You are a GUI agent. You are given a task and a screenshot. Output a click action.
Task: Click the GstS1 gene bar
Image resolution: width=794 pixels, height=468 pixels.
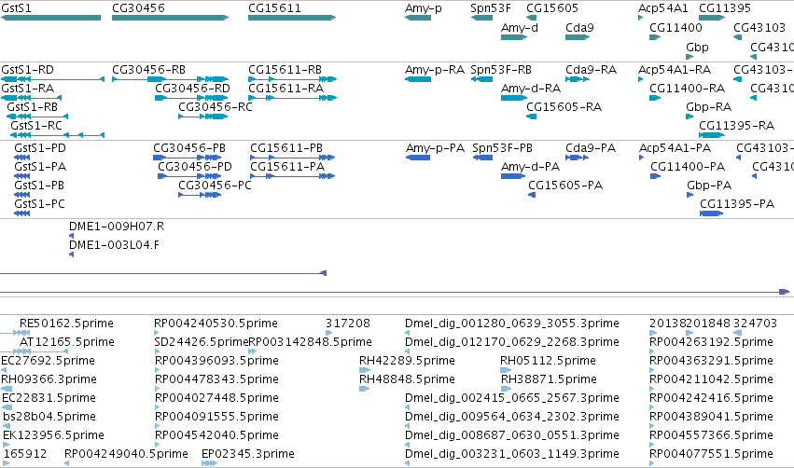50,18
